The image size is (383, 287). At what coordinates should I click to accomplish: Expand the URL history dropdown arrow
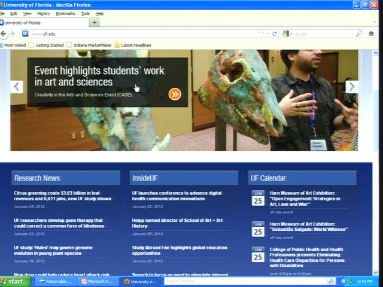268,33
